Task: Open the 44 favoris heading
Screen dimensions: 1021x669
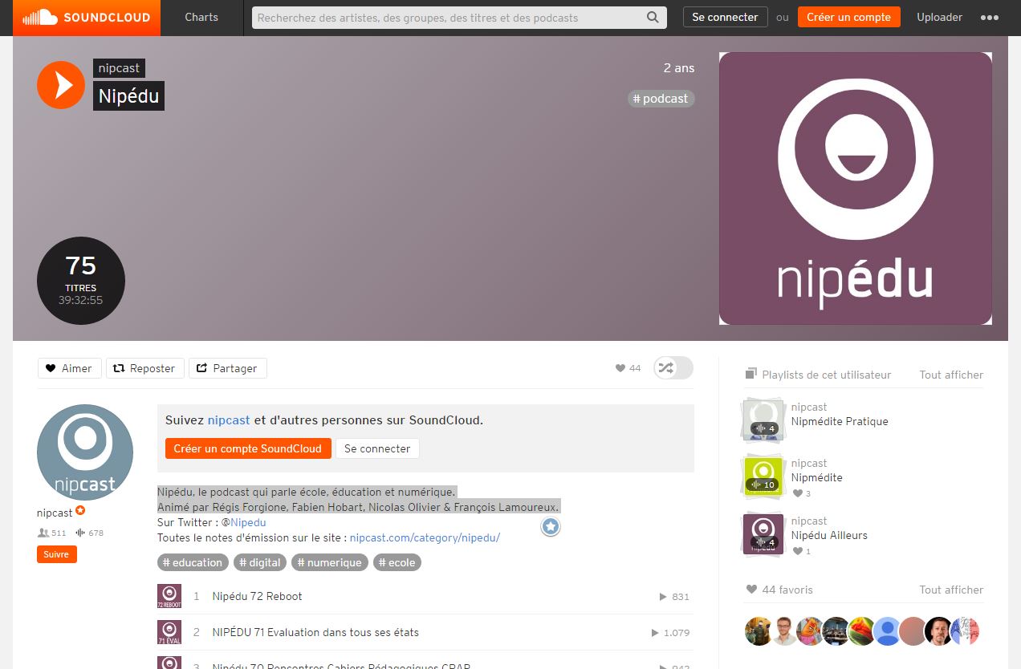Action: pos(779,590)
